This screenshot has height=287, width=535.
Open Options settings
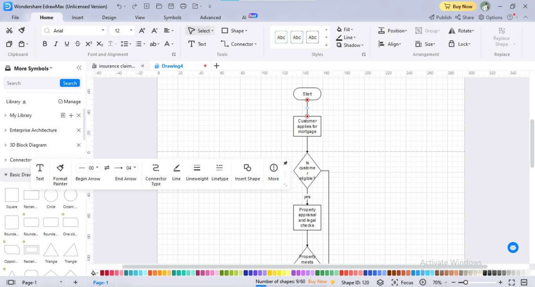click(x=490, y=17)
